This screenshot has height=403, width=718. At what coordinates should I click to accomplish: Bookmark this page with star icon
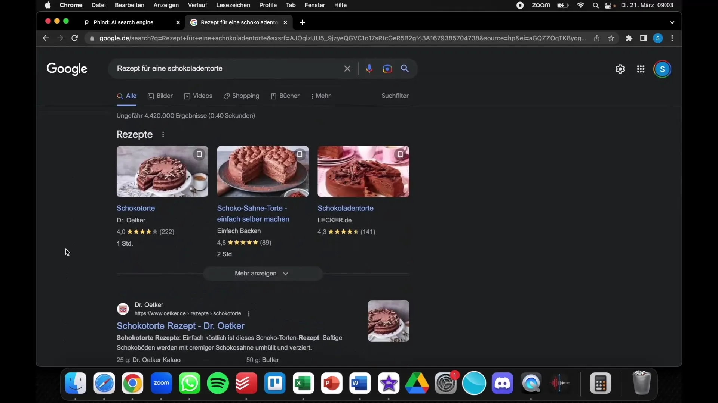(x=611, y=38)
